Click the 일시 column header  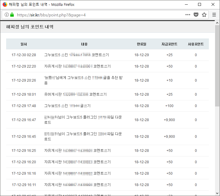pyautogui.click(x=24, y=44)
